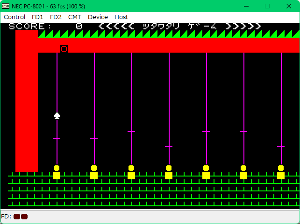This screenshot has width=300, height=224.
Task: Open the Device menu
Action: [x=98, y=17]
